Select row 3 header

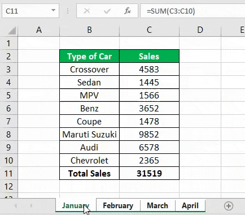point(8,69)
